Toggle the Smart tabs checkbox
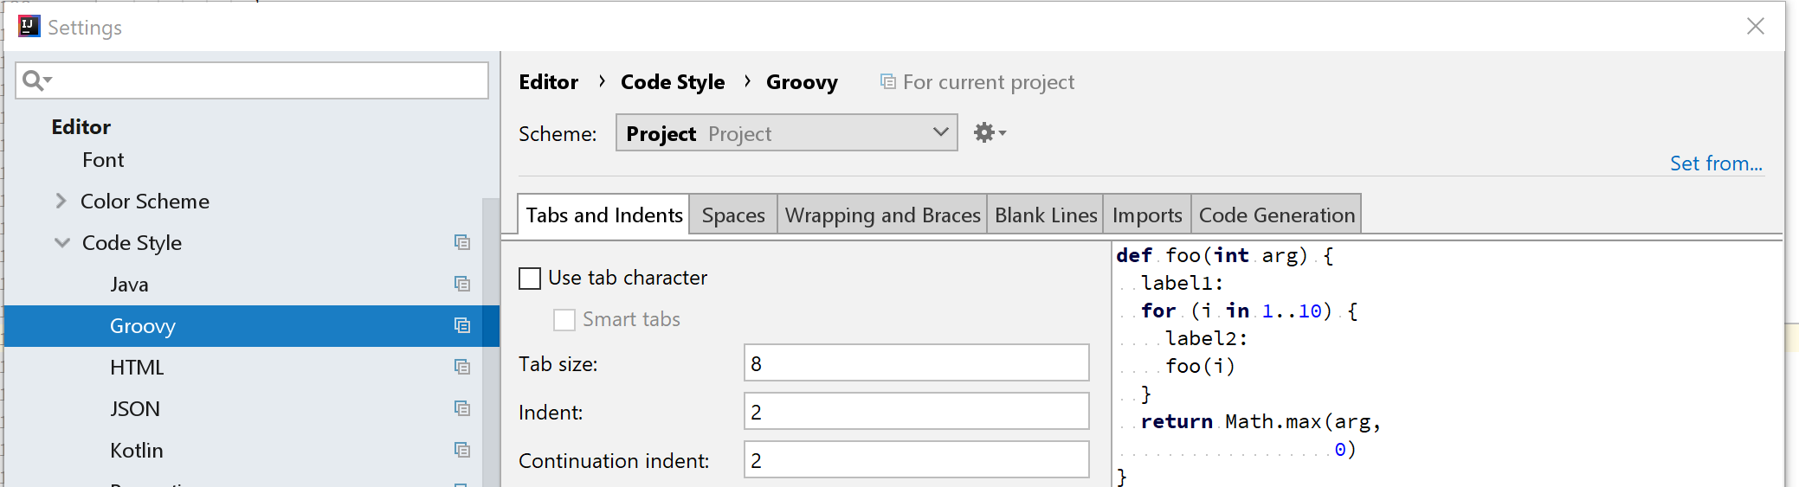This screenshot has width=1799, height=487. pyautogui.click(x=564, y=320)
